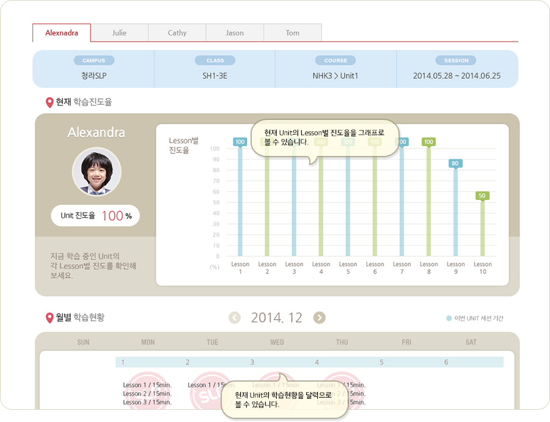The image size is (550, 422).
Task: Click the Lesson 10 progress bar
Action: (482, 229)
